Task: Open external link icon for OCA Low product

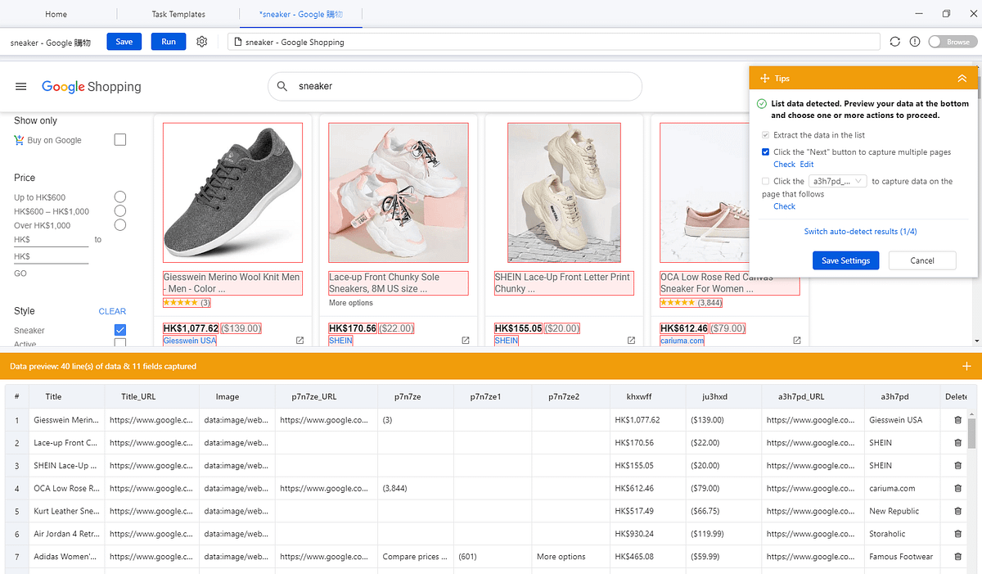Action: click(x=797, y=340)
